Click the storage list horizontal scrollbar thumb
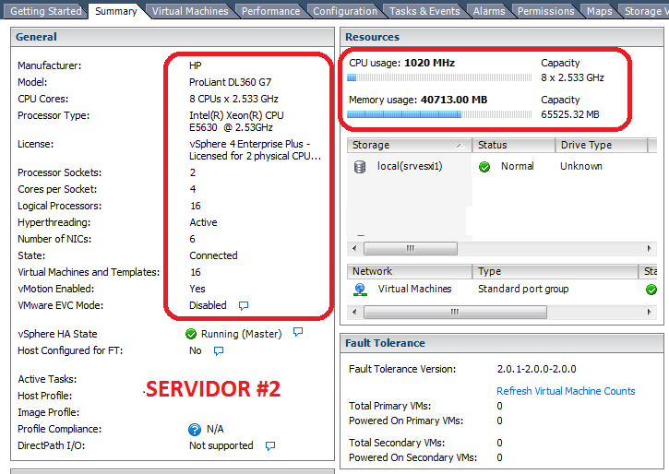 (411, 248)
